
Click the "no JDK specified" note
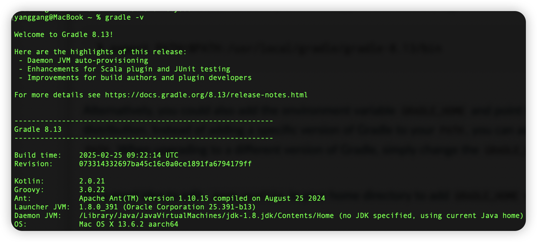[431, 216]
